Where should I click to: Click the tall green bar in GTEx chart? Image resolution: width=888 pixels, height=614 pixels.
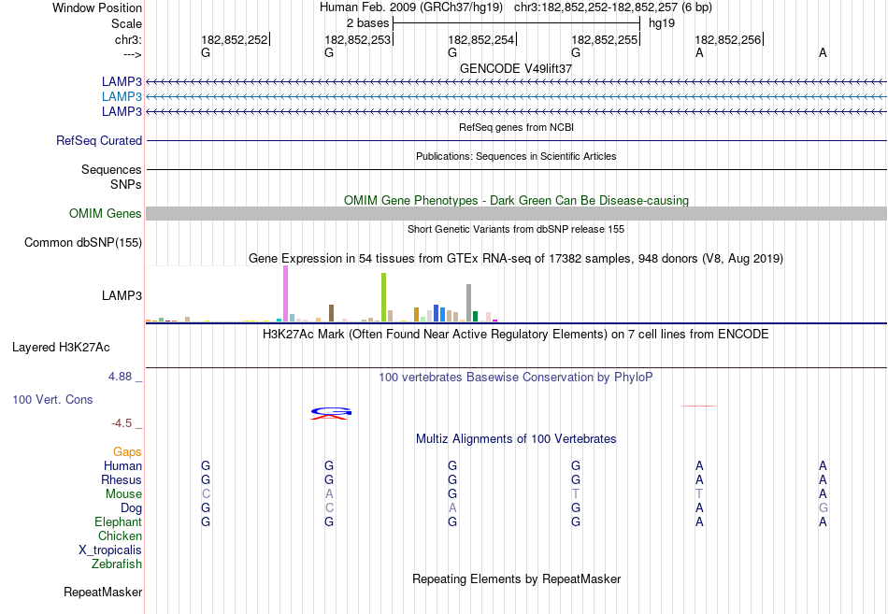pyautogui.click(x=383, y=297)
